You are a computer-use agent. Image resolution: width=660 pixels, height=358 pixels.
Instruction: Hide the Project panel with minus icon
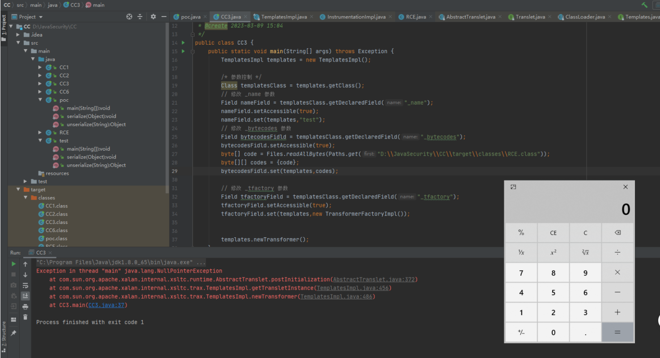[x=164, y=17]
